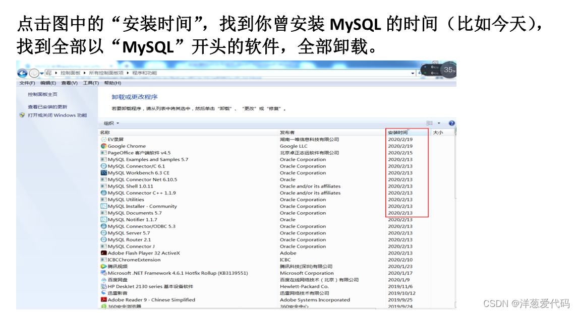This screenshot has height=313, width=577.
Task: Click the 2019/11/6 install date cell
Action: pos(400,286)
